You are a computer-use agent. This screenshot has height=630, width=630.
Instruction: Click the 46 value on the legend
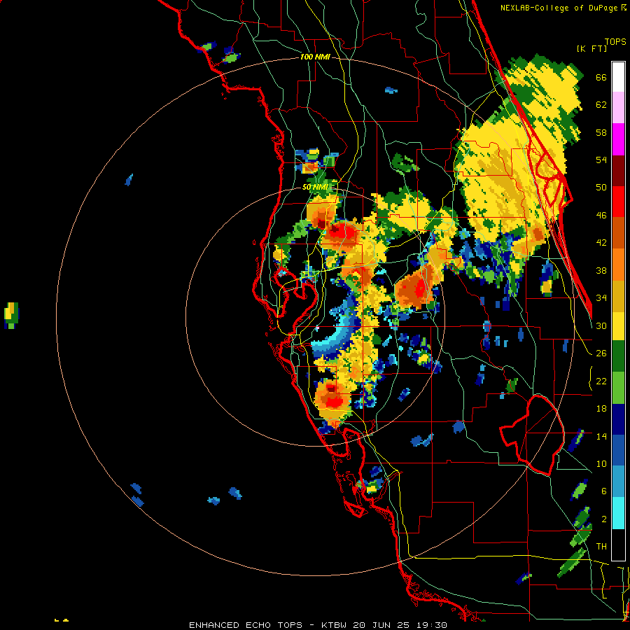pos(601,216)
